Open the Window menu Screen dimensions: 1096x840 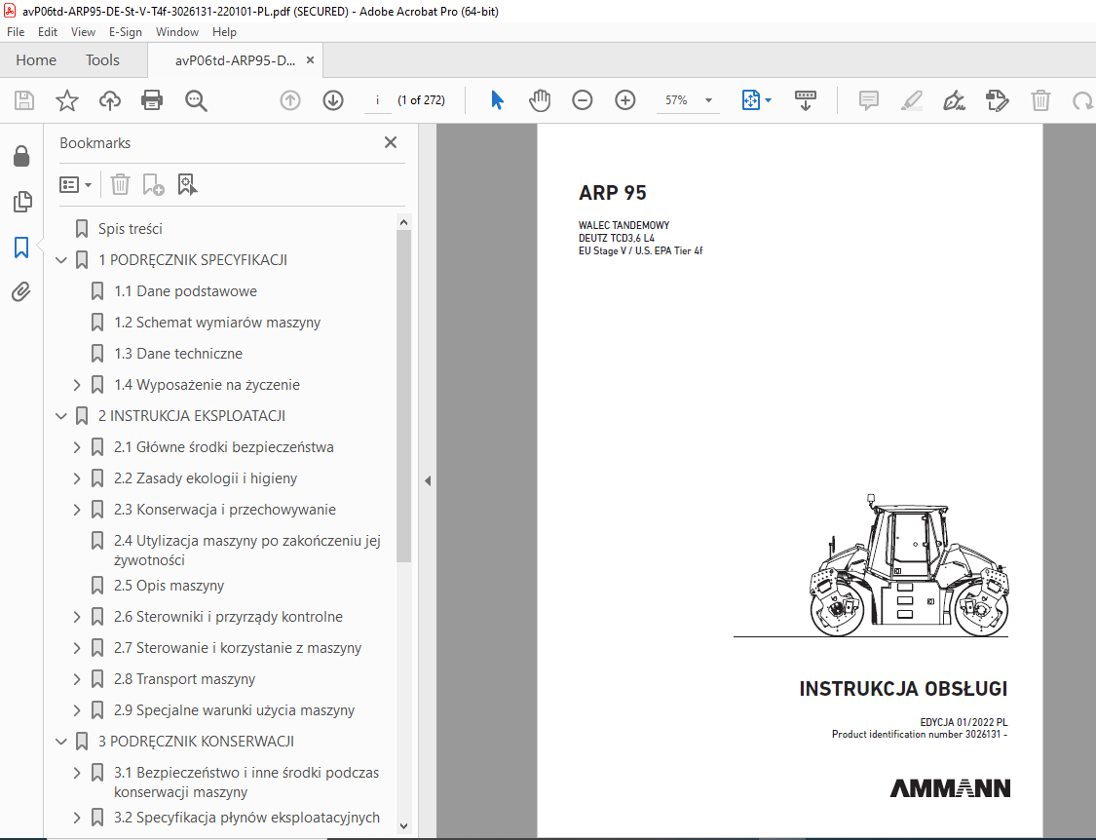177,32
